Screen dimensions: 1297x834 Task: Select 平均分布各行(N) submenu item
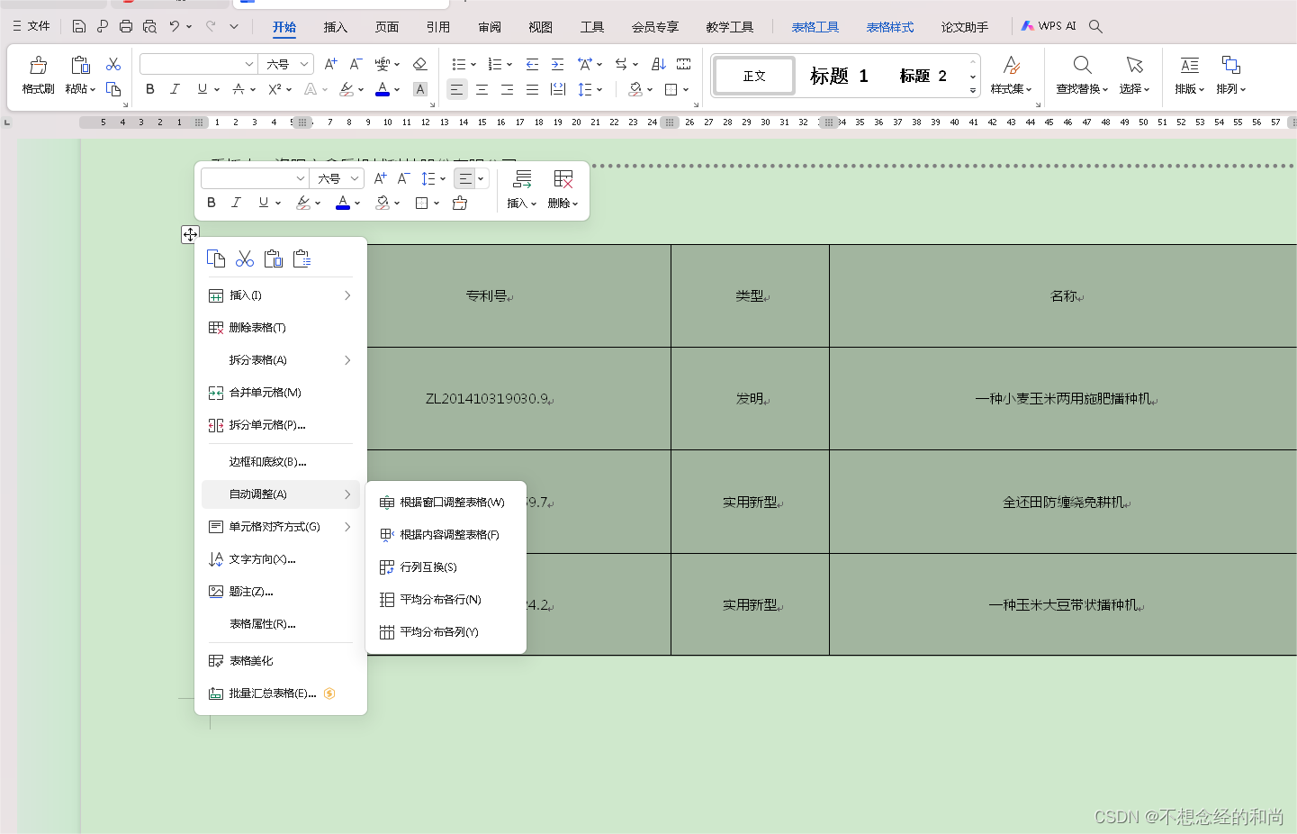446,599
